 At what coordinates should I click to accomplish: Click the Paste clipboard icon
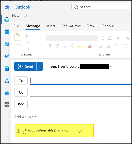[17, 37]
